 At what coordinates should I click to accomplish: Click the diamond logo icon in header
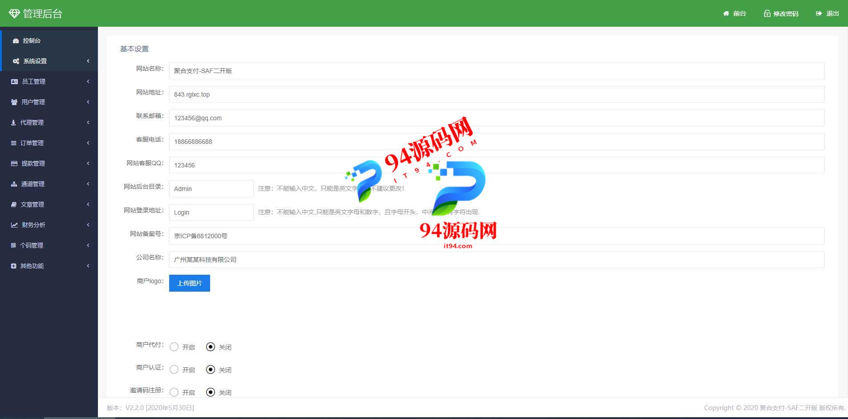(14, 14)
